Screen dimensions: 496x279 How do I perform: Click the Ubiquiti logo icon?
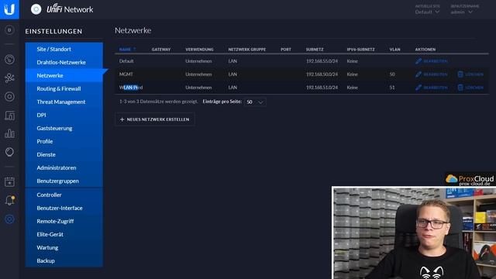[9, 9]
